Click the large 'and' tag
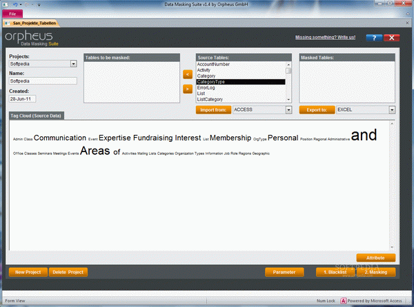The width and height of the screenshot is (414, 307). (364, 135)
